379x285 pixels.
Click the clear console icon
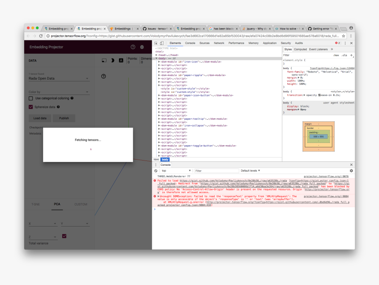pos(156,171)
